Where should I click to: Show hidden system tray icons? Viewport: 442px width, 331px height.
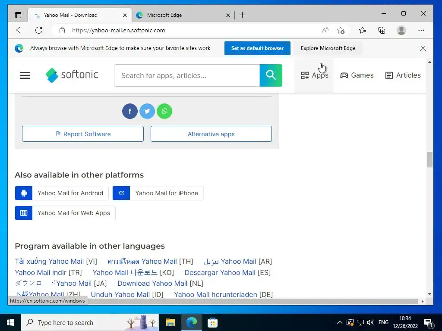tap(340, 322)
